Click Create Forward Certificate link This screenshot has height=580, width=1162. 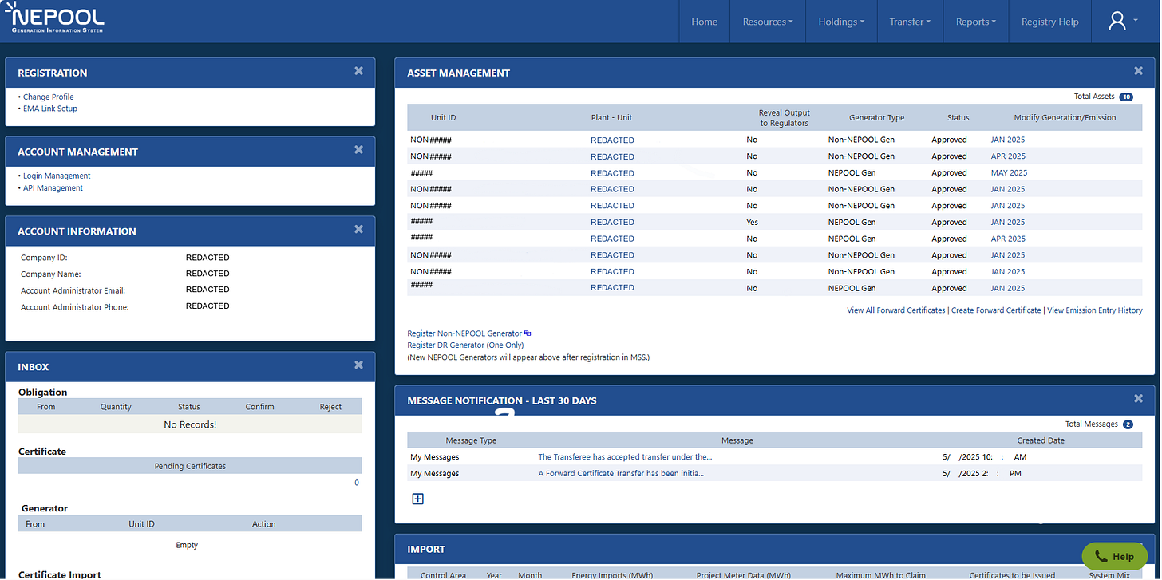tap(996, 310)
